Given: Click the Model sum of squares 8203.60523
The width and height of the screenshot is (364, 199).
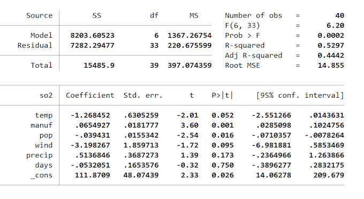Looking at the screenshot, I should click(93, 35).
